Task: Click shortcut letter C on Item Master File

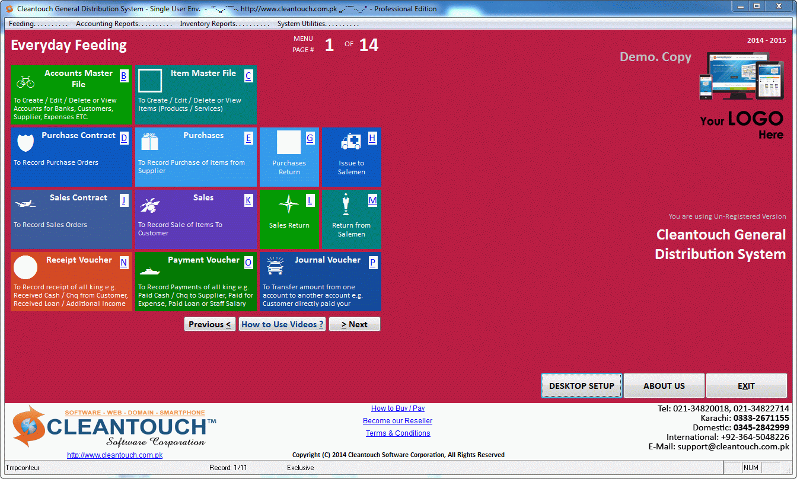Action: click(x=248, y=76)
